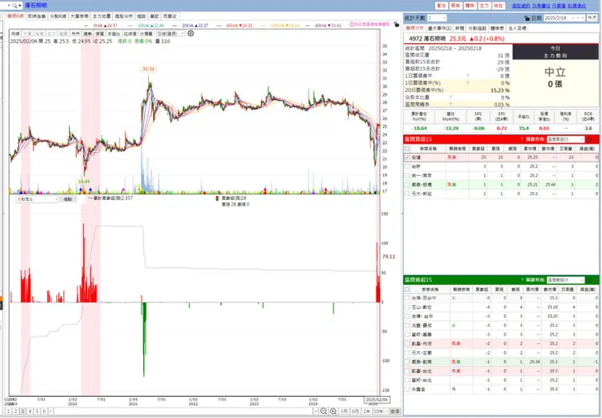Click the 31.31 high price label

click(148, 69)
